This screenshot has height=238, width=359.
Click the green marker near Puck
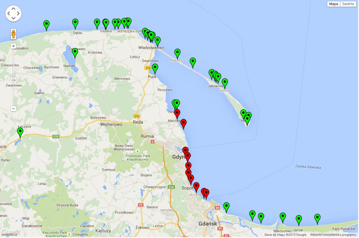click(x=155, y=68)
